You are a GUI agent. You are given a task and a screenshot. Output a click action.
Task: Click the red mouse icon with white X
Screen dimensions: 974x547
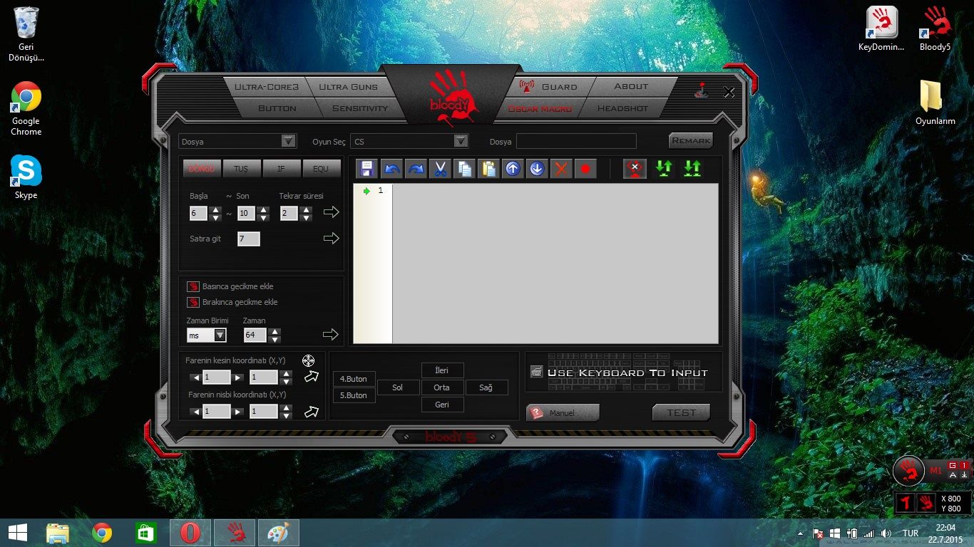pos(635,169)
